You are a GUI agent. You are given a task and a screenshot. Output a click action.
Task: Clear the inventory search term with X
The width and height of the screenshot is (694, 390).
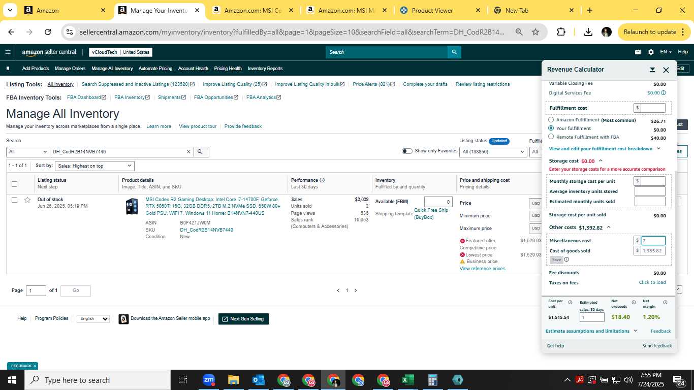click(188, 152)
